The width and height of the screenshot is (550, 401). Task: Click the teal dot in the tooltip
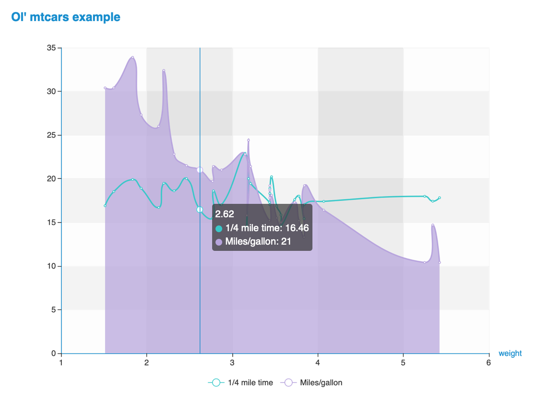click(x=219, y=228)
